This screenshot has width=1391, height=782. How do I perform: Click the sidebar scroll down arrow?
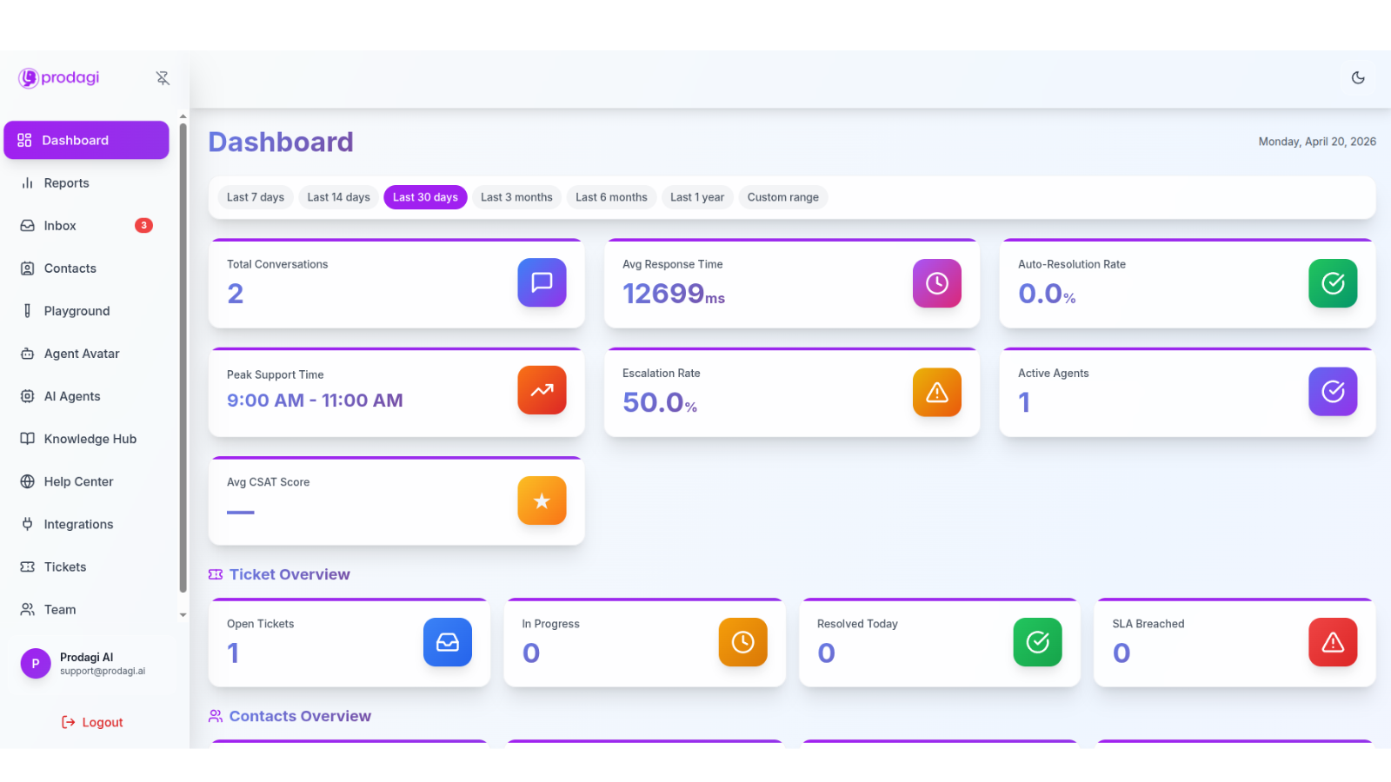coord(183,614)
